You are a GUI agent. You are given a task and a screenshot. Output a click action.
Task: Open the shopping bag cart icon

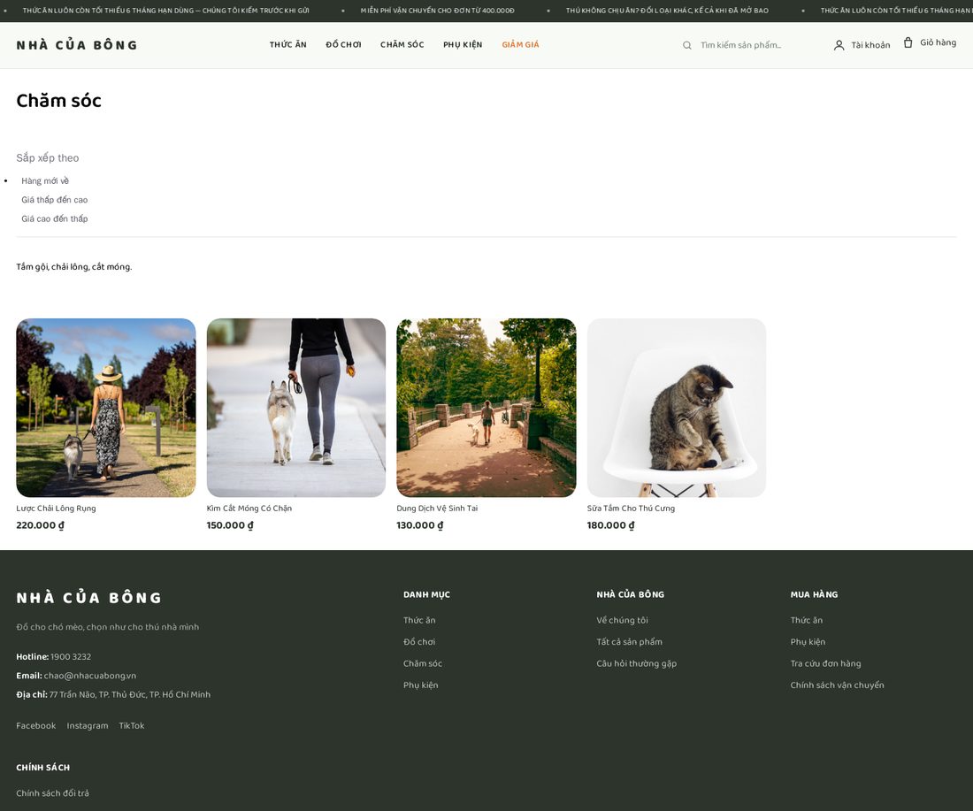point(908,42)
